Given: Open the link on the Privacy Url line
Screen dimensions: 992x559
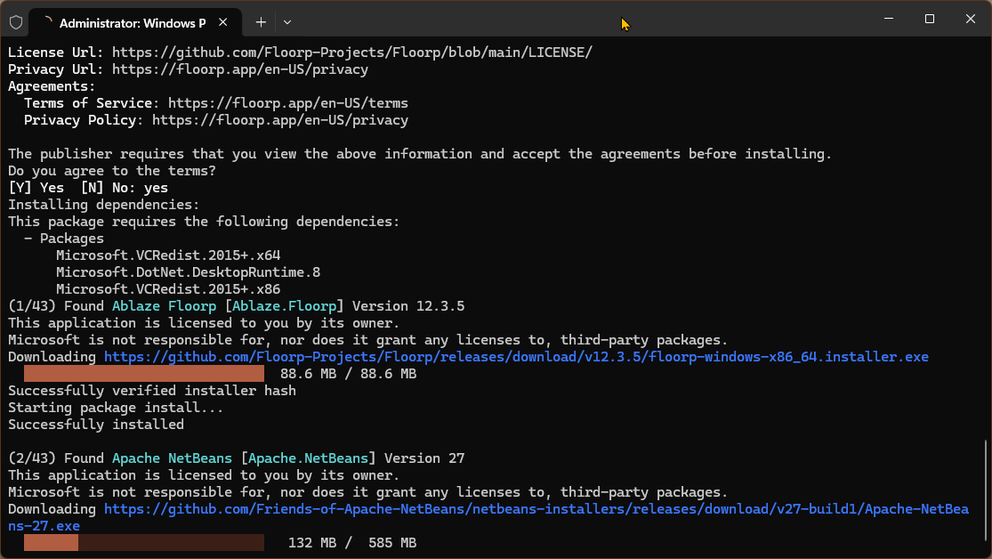Looking at the screenshot, I should 240,69.
